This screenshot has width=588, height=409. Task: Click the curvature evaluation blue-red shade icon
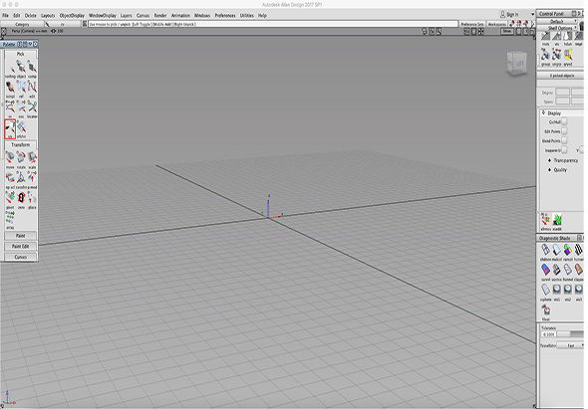(x=545, y=272)
